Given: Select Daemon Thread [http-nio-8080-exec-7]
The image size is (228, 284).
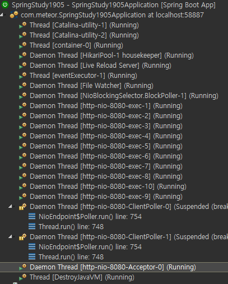Looking at the screenshot, I should 106,166.
